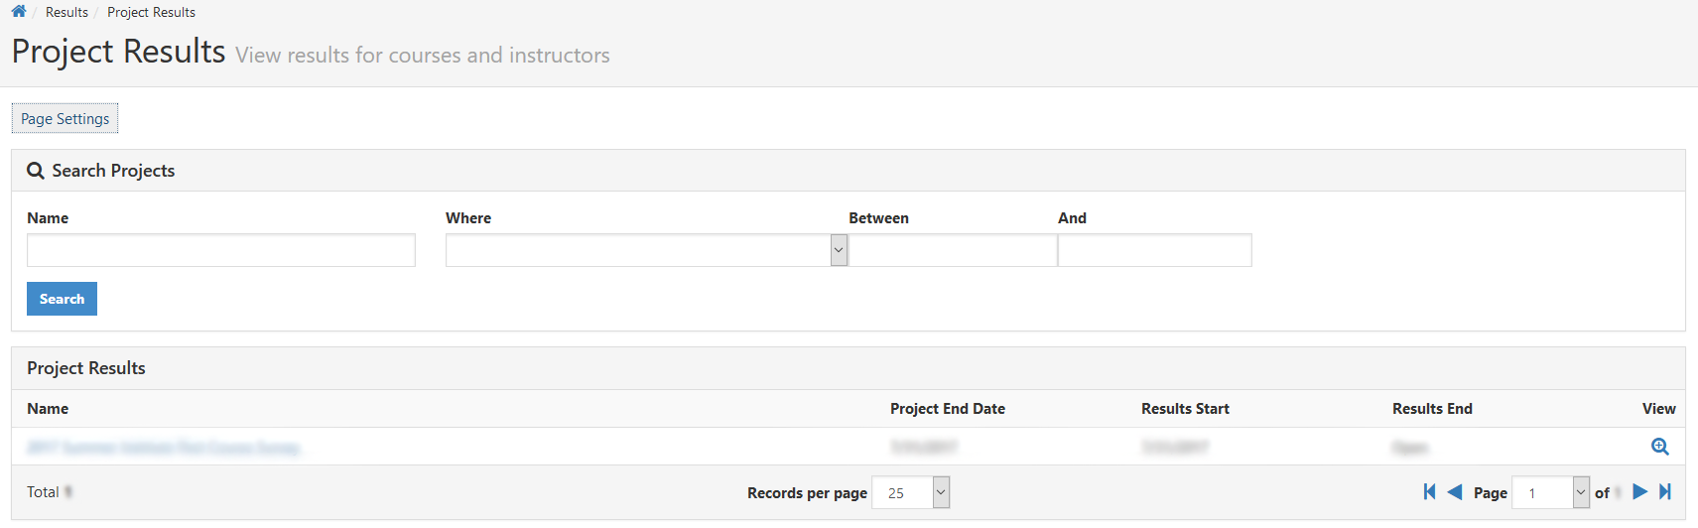
Task: Open the Project Results breadcrumb link
Action: click(x=151, y=12)
